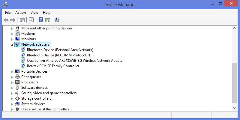Viewport: 240px width, 120px height.
Task: Click the Show/Hide Console Tree icon
Action: point(22,20)
